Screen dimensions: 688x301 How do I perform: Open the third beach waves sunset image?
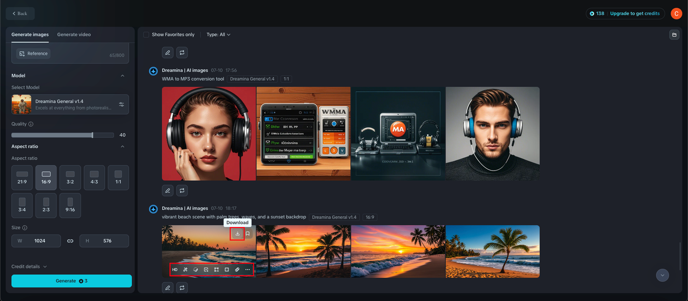[x=398, y=251]
